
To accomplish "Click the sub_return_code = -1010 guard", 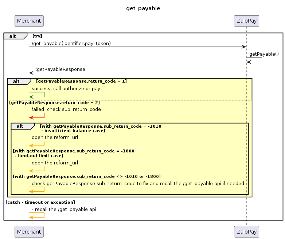I will click(x=101, y=126).
